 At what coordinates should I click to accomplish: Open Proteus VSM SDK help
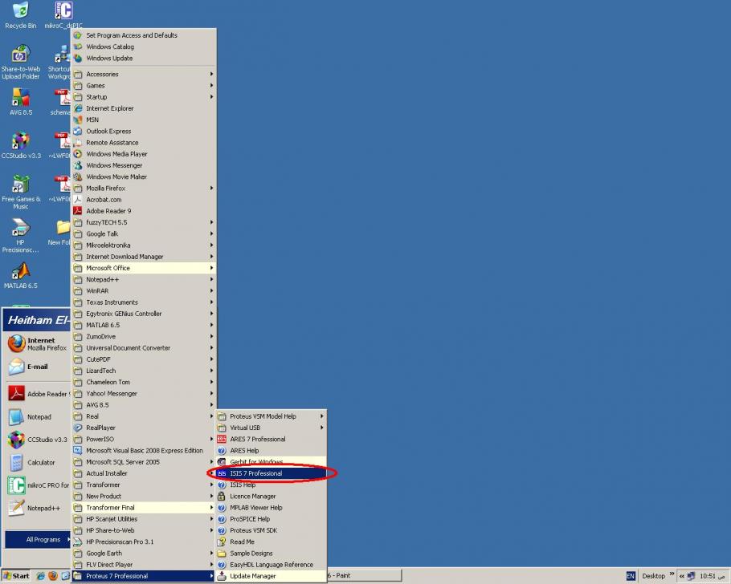(271, 530)
